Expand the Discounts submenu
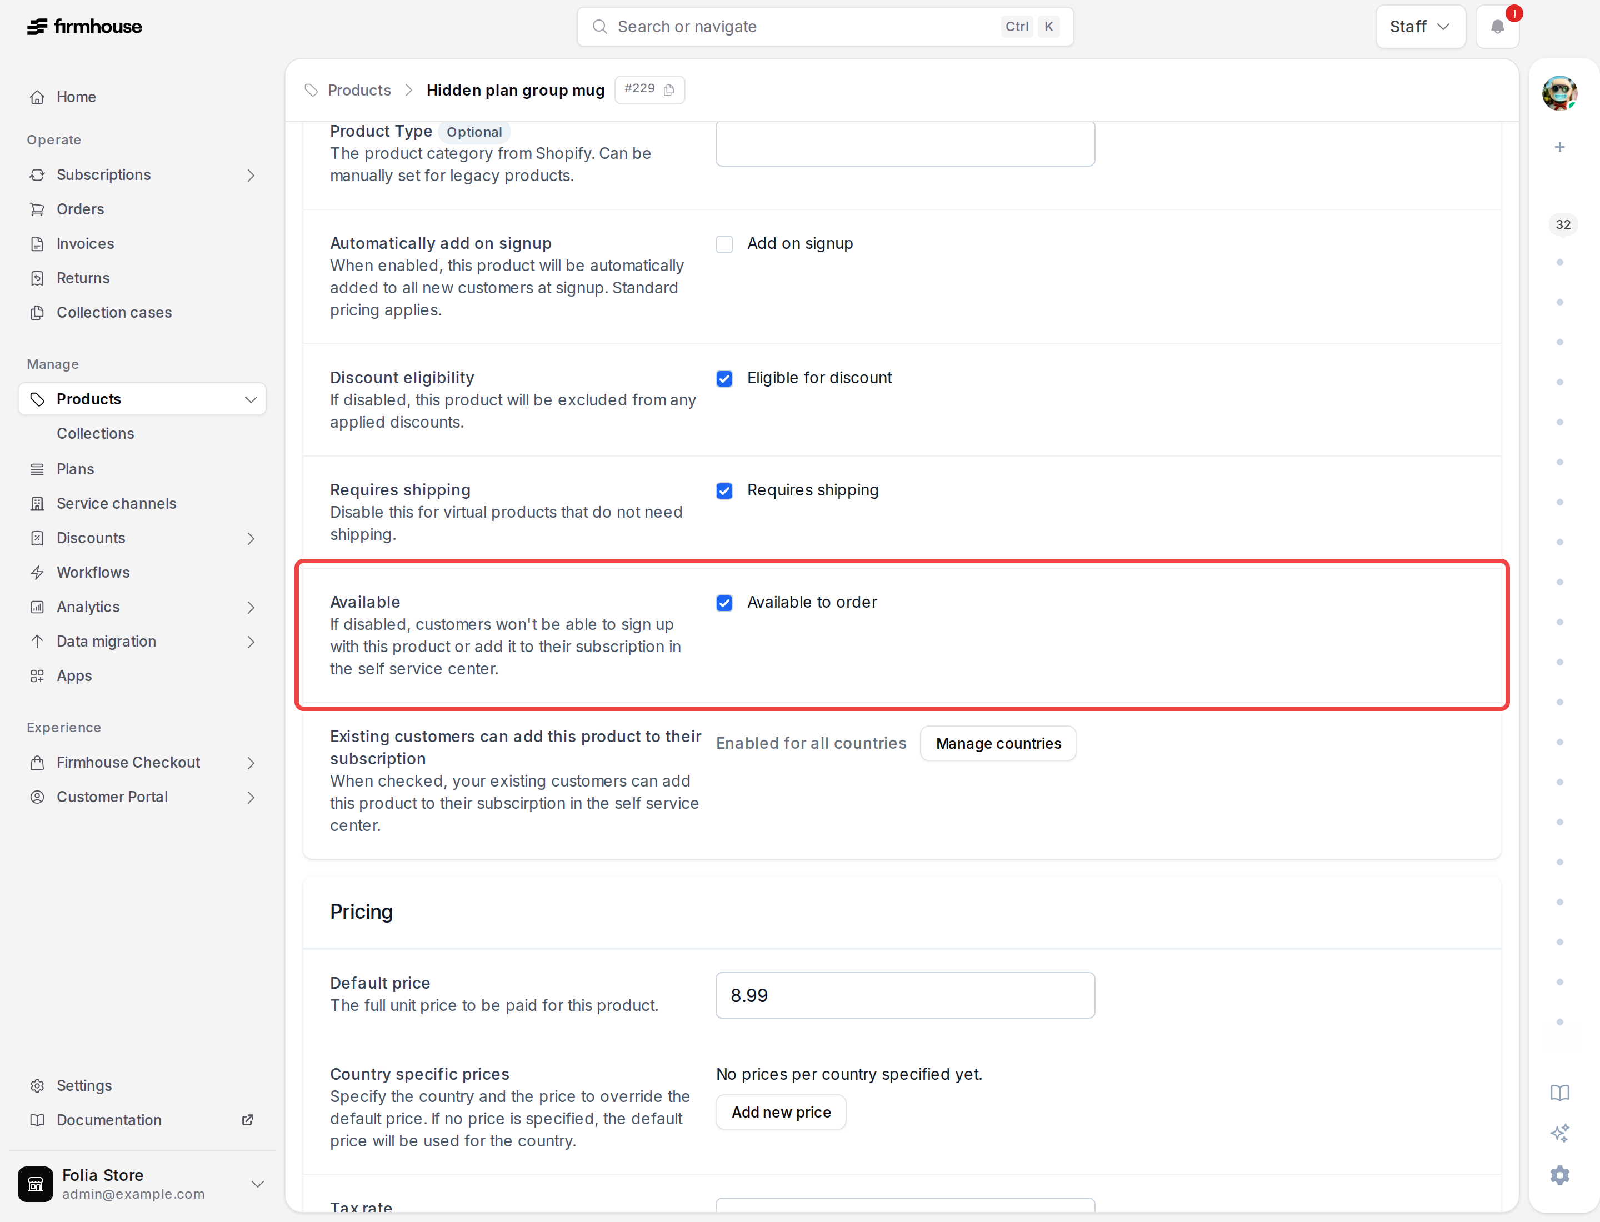This screenshot has width=1600, height=1222. pyautogui.click(x=251, y=538)
